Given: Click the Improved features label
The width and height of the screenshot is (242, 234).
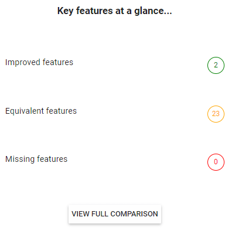Looking at the screenshot, I should (x=39, y=63).
